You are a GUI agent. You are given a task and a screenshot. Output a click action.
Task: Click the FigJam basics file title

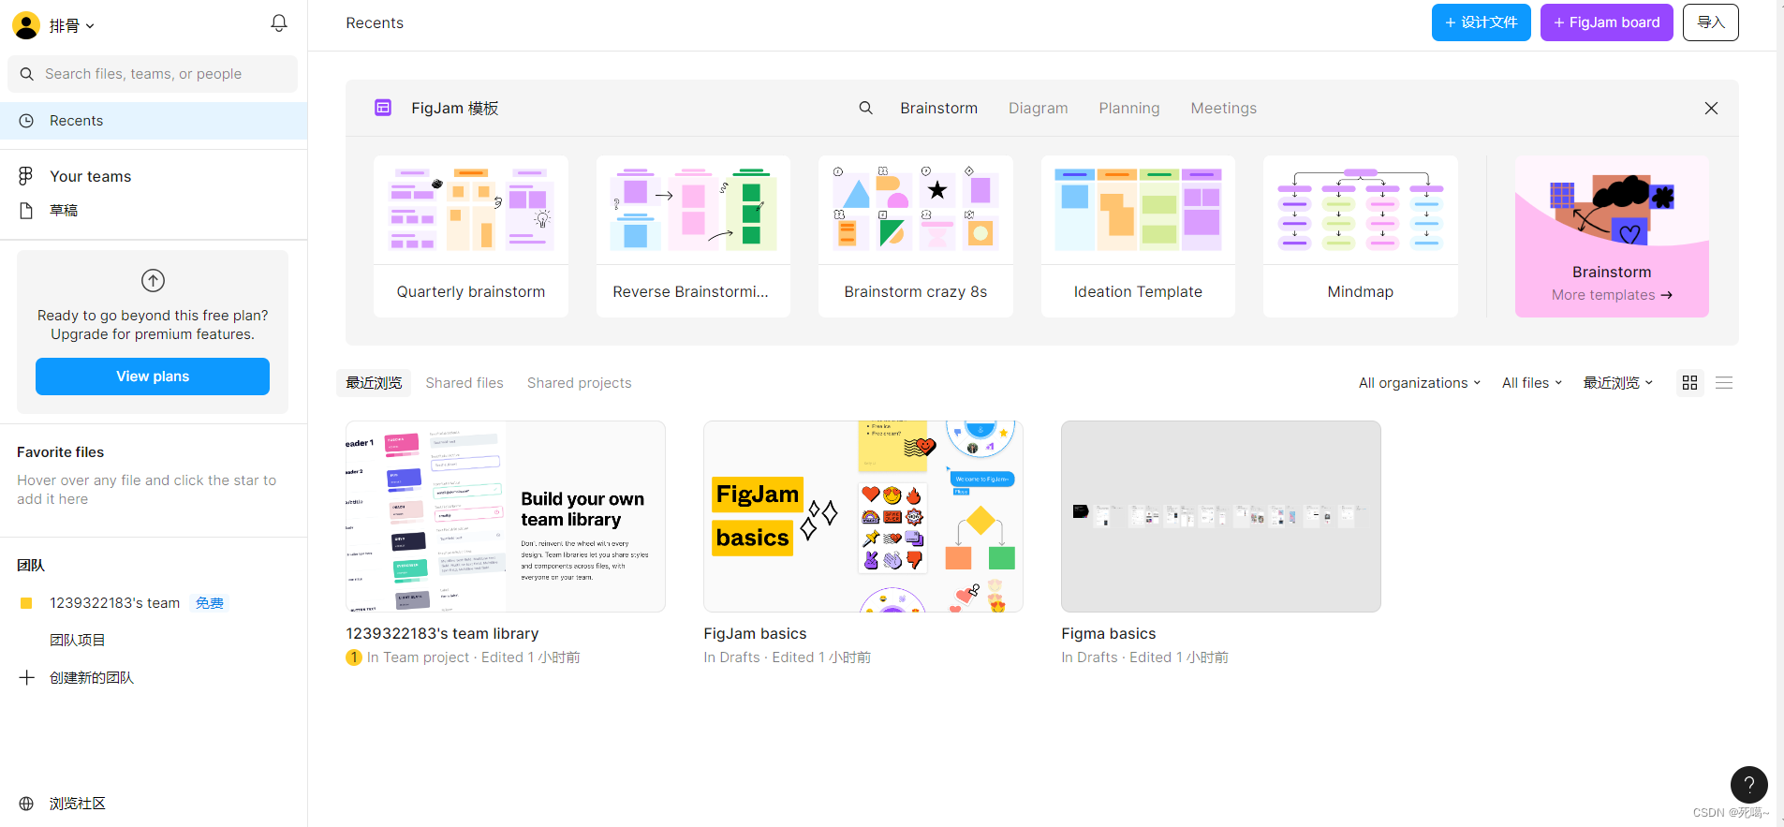[755, 634]
